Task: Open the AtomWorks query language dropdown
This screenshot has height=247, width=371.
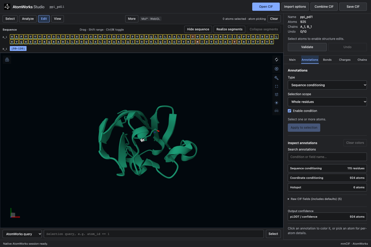Action: [x=22, y=234]
